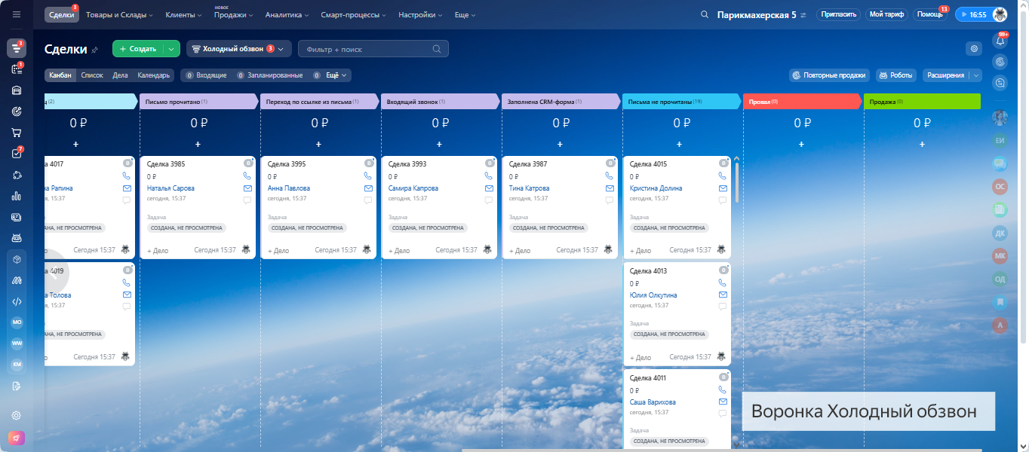
Task: Open the rocket icon at sidebar bottom
Action: (17, 438)
